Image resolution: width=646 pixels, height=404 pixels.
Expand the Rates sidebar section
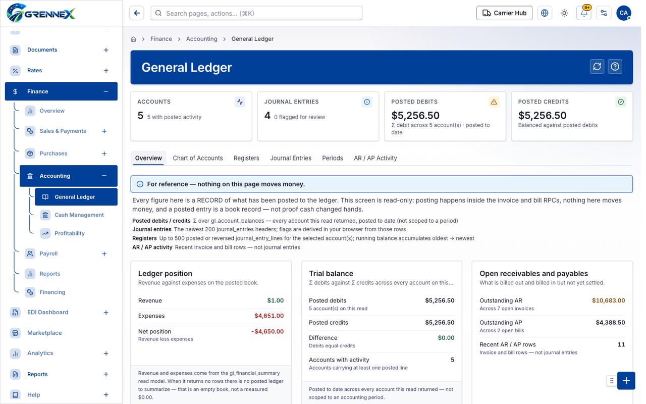click(106, 71)
